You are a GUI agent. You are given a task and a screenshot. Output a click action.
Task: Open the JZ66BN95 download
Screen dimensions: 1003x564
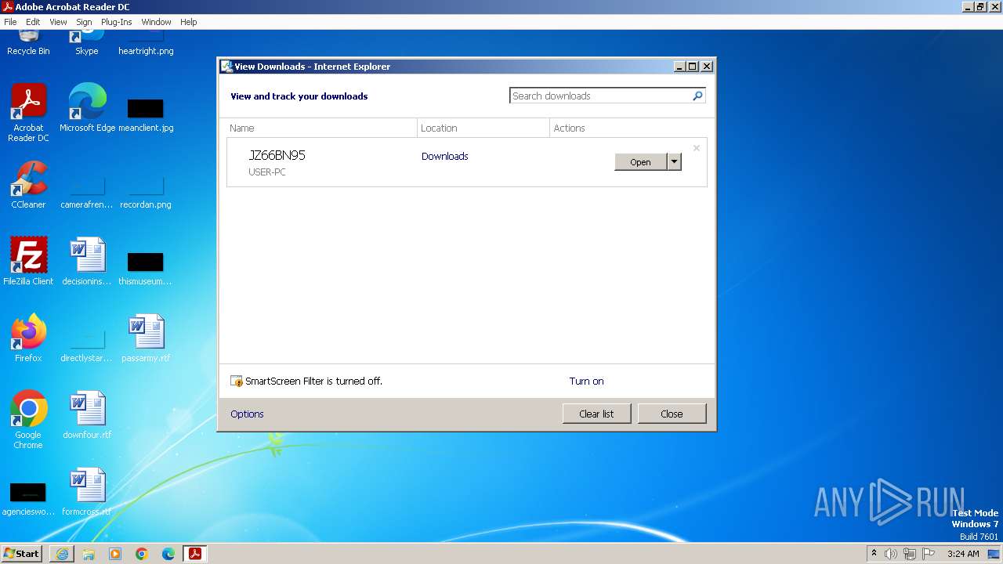640,161
